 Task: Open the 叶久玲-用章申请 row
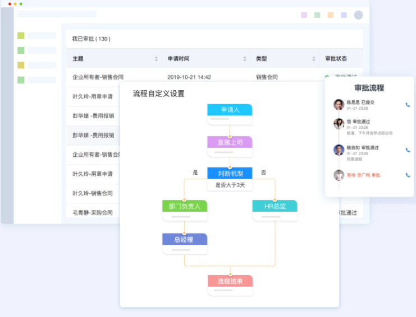93,96
